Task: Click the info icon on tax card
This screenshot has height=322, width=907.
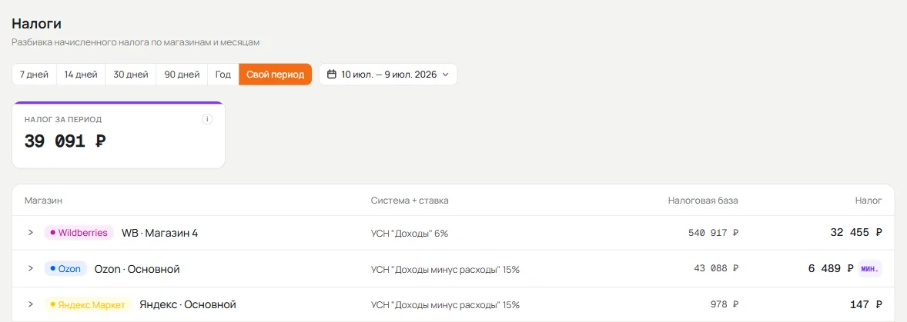Action: click(x=207, y=119)
